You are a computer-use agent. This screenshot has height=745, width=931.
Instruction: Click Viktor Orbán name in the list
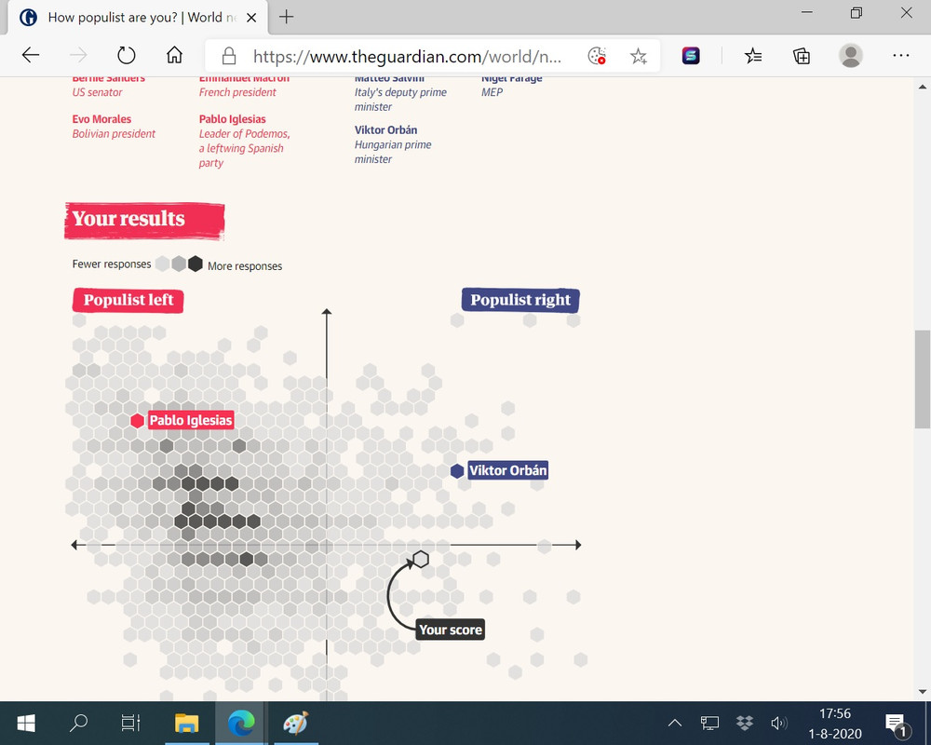click(386, 129)
